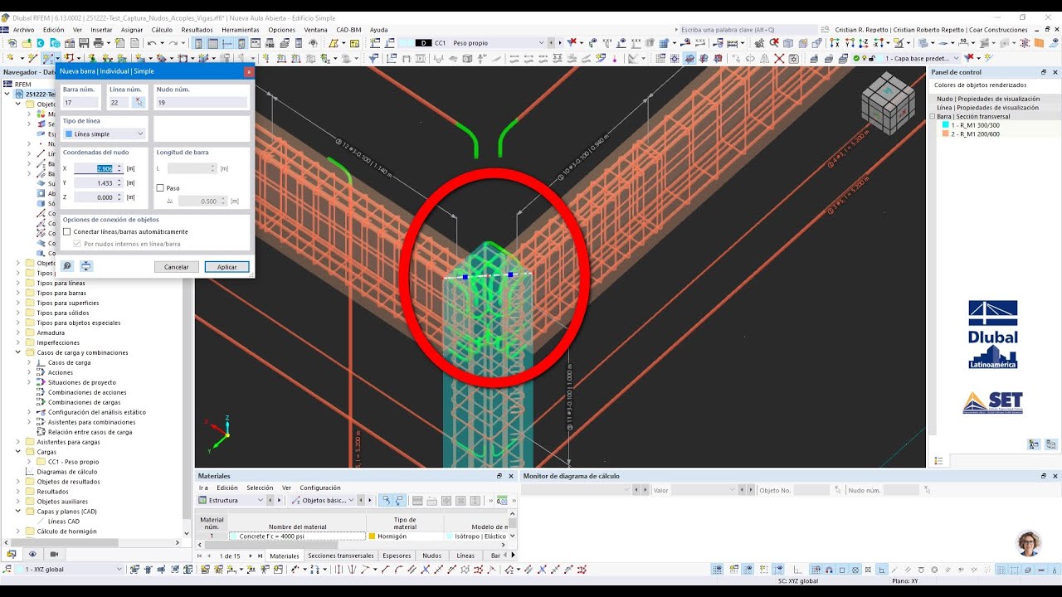Click the navigator Views eye tab icon

(32, 554)
